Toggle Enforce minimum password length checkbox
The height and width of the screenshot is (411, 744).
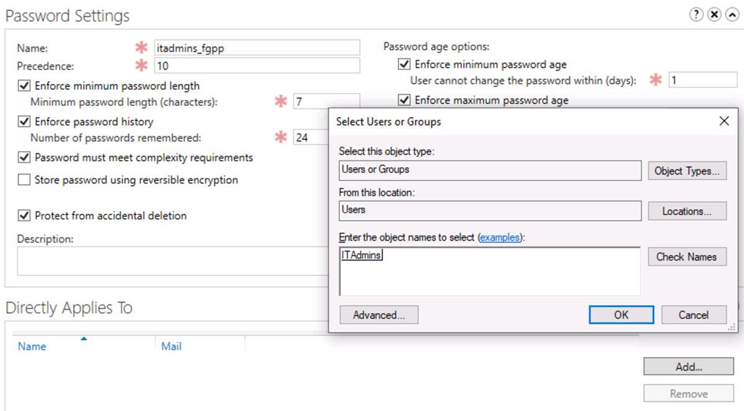point(24,86)
